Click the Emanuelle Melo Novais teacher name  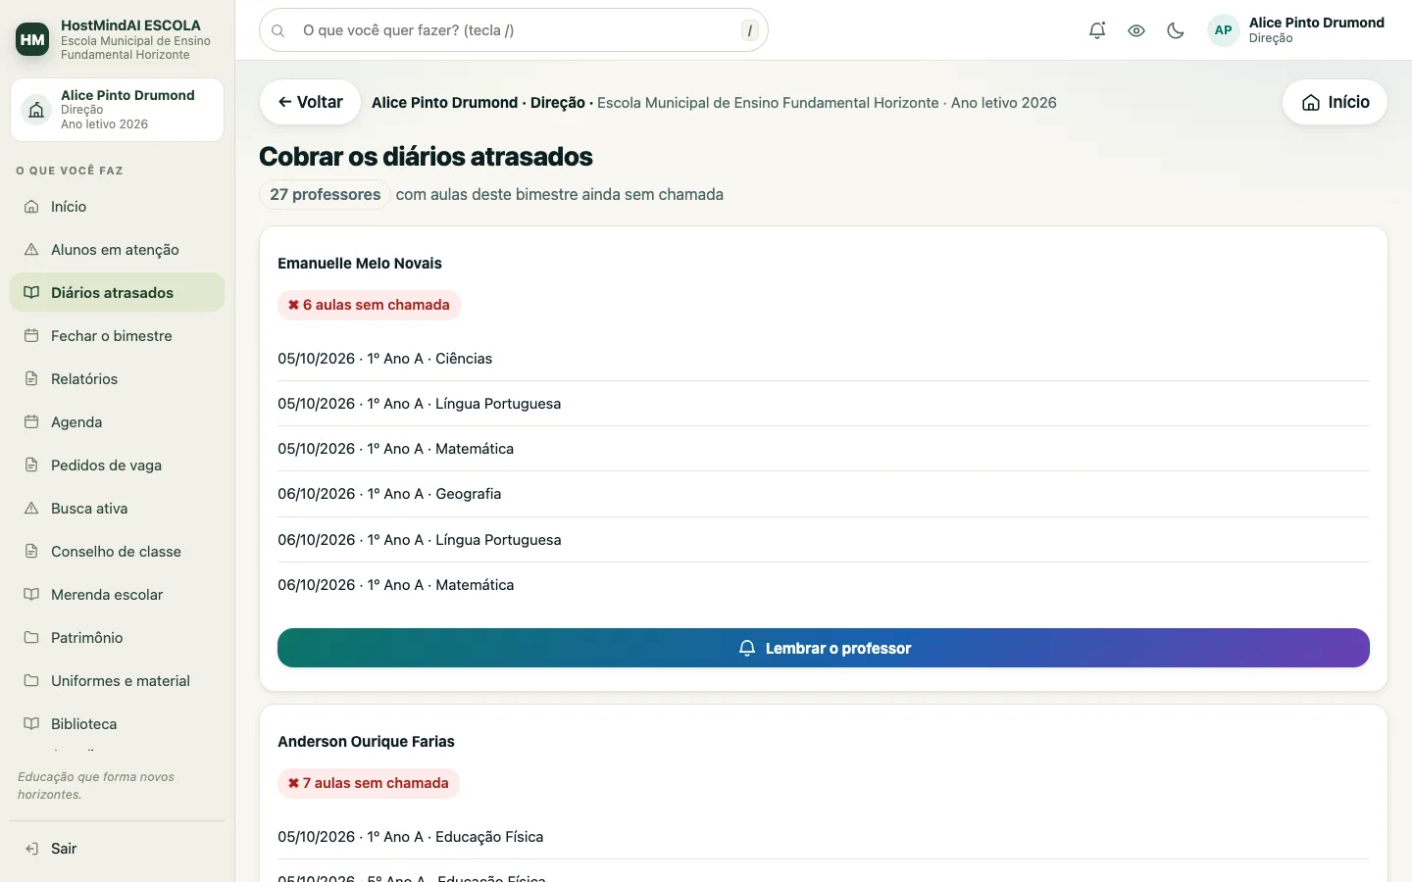pyautogui.click(x=360, y=264)
